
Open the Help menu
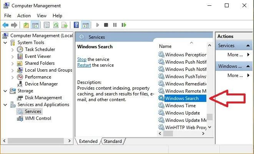(57, 16)
